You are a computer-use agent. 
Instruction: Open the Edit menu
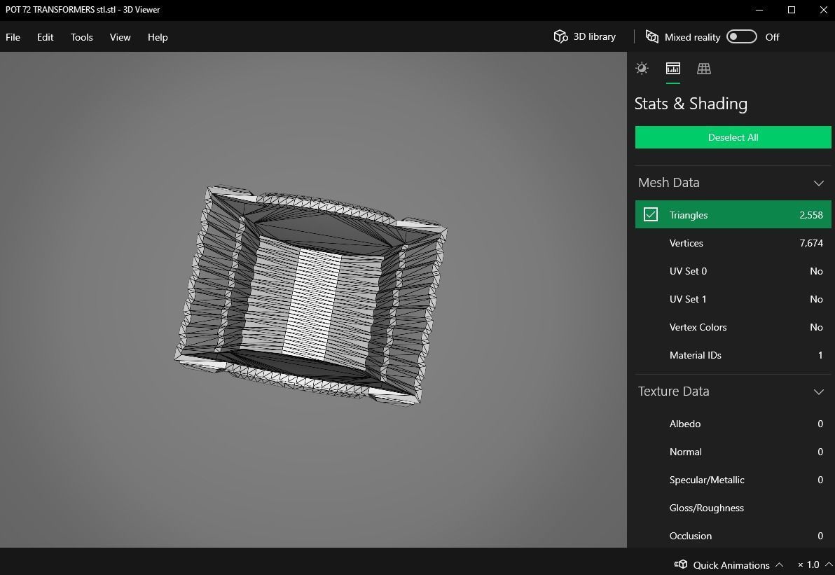(x=46, y=37)
